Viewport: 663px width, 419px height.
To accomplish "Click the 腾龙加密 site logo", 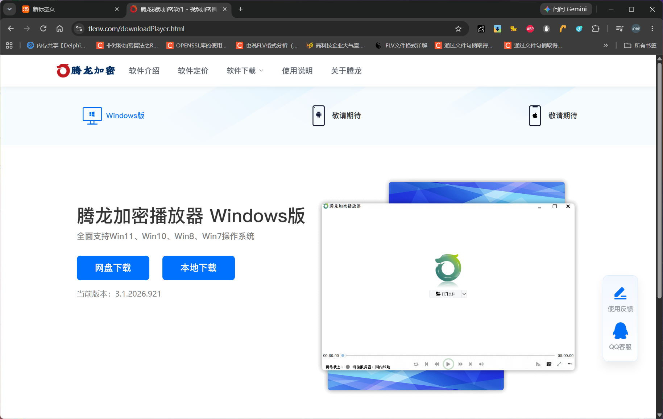I will coord(86,71).
